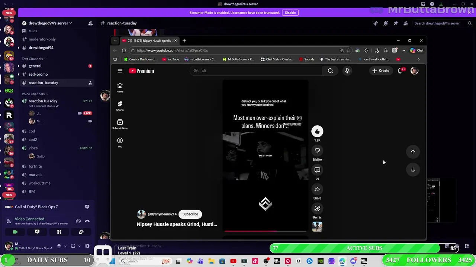Subscribe to @Byanymeans214
Viewport: 476px width, 267px height.
(x=190, y=214)
